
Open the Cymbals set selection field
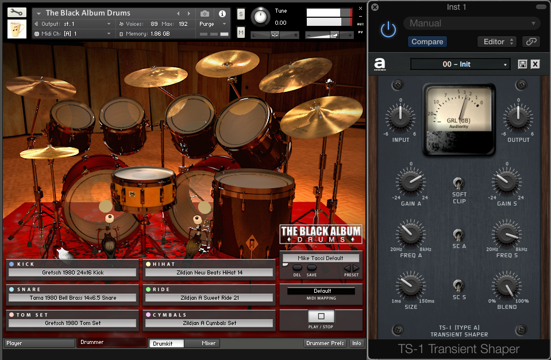pyautogui.click(x=209, y=323)
